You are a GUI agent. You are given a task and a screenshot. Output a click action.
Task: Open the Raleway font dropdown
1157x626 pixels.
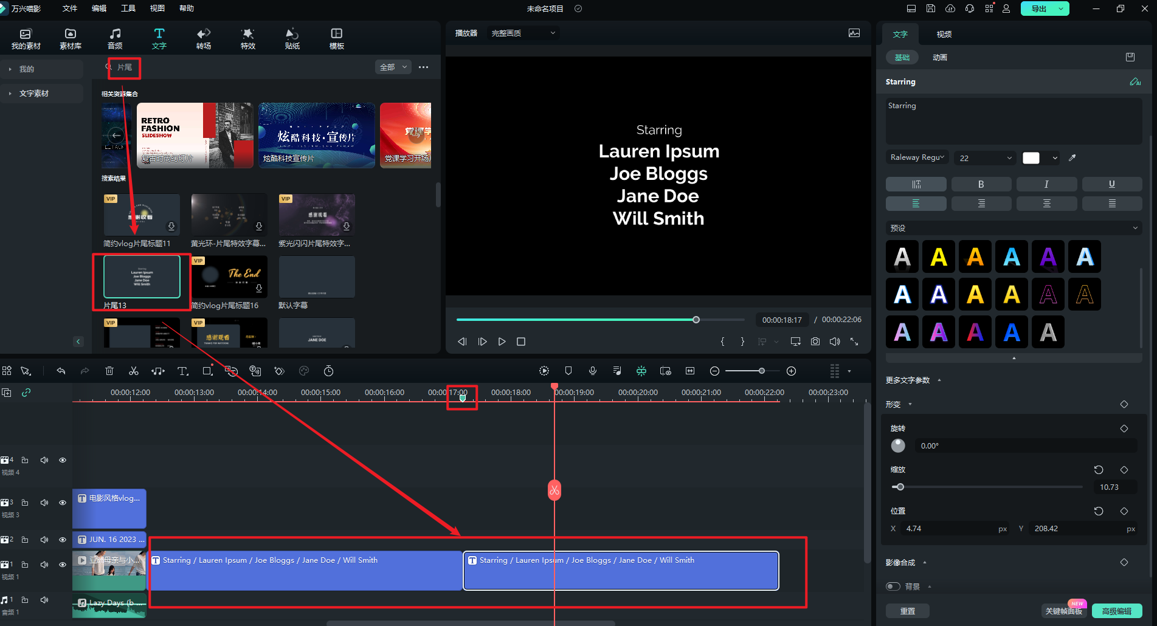point(917,158)
